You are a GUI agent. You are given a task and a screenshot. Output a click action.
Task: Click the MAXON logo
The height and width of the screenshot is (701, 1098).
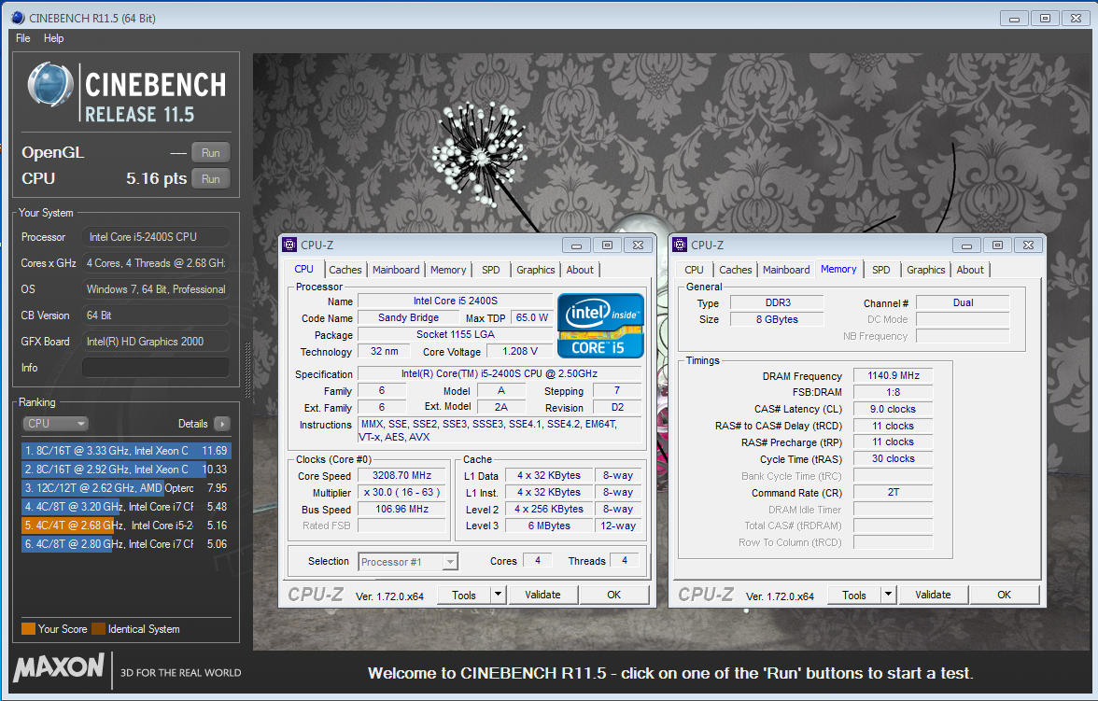point(59,667)
